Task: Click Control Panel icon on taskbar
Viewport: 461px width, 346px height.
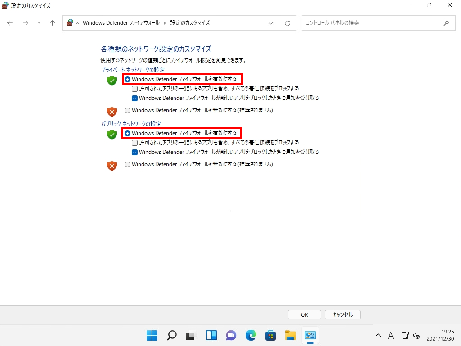Action: coord(310,335)
